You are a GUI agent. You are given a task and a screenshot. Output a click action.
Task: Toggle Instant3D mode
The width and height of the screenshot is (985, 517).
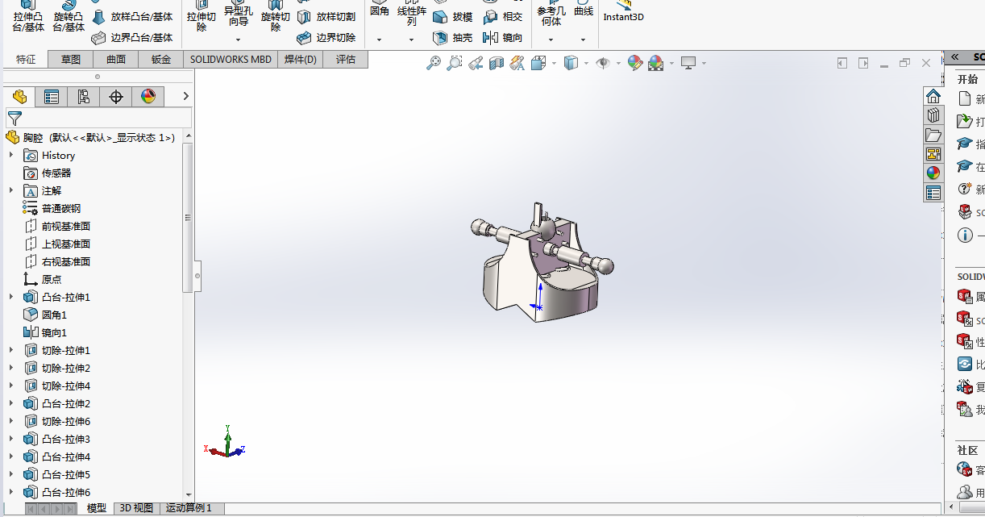pos(623,11)
